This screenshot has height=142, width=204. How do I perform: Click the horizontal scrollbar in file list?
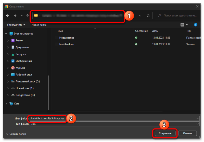pyautogui.click(x=107, y=112)
